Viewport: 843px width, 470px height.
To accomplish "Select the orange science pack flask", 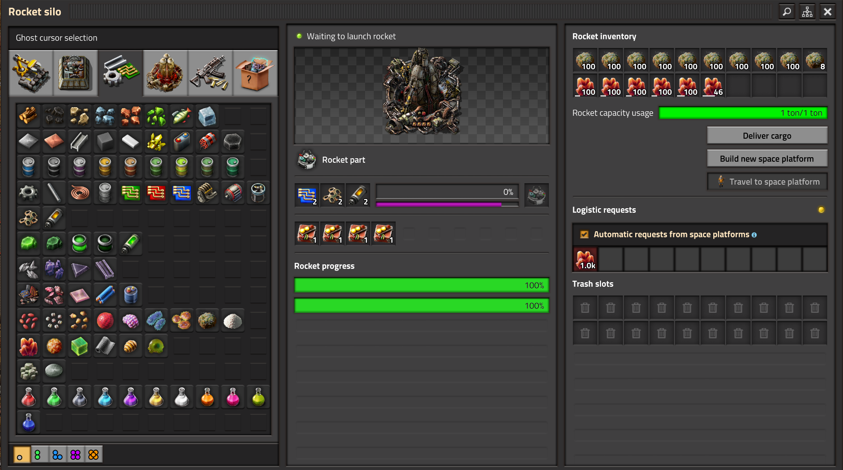I will (207, 397).
